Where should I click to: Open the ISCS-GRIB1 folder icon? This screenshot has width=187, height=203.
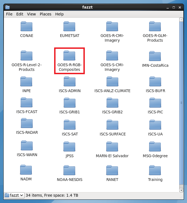(70, 103)
